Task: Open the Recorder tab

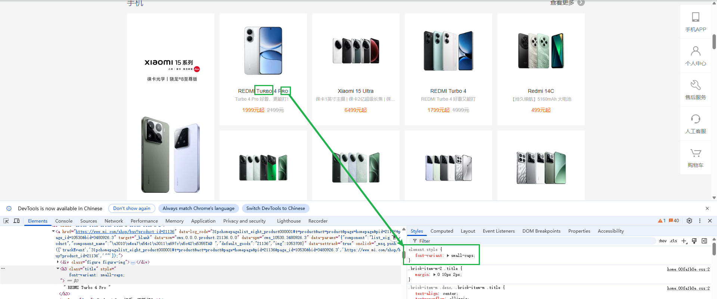Action: [x=318, y=221]
